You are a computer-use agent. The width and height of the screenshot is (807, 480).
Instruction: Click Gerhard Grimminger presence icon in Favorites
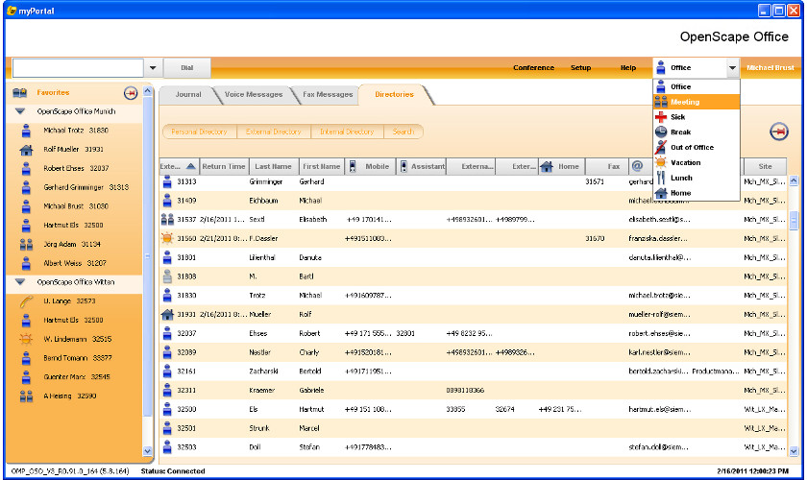pyautogui.click(x=26, y=187)
